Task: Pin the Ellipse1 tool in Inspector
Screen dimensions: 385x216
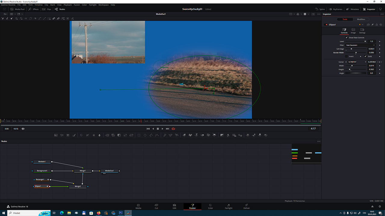Action: (x=372, y=25)
